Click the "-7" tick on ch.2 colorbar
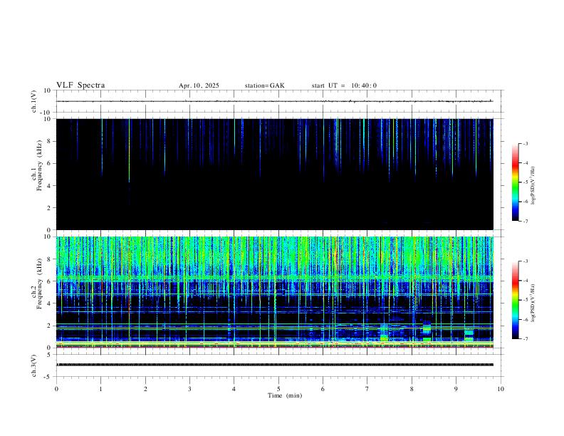The image size is (564, 436). click(x=525, y=339)
